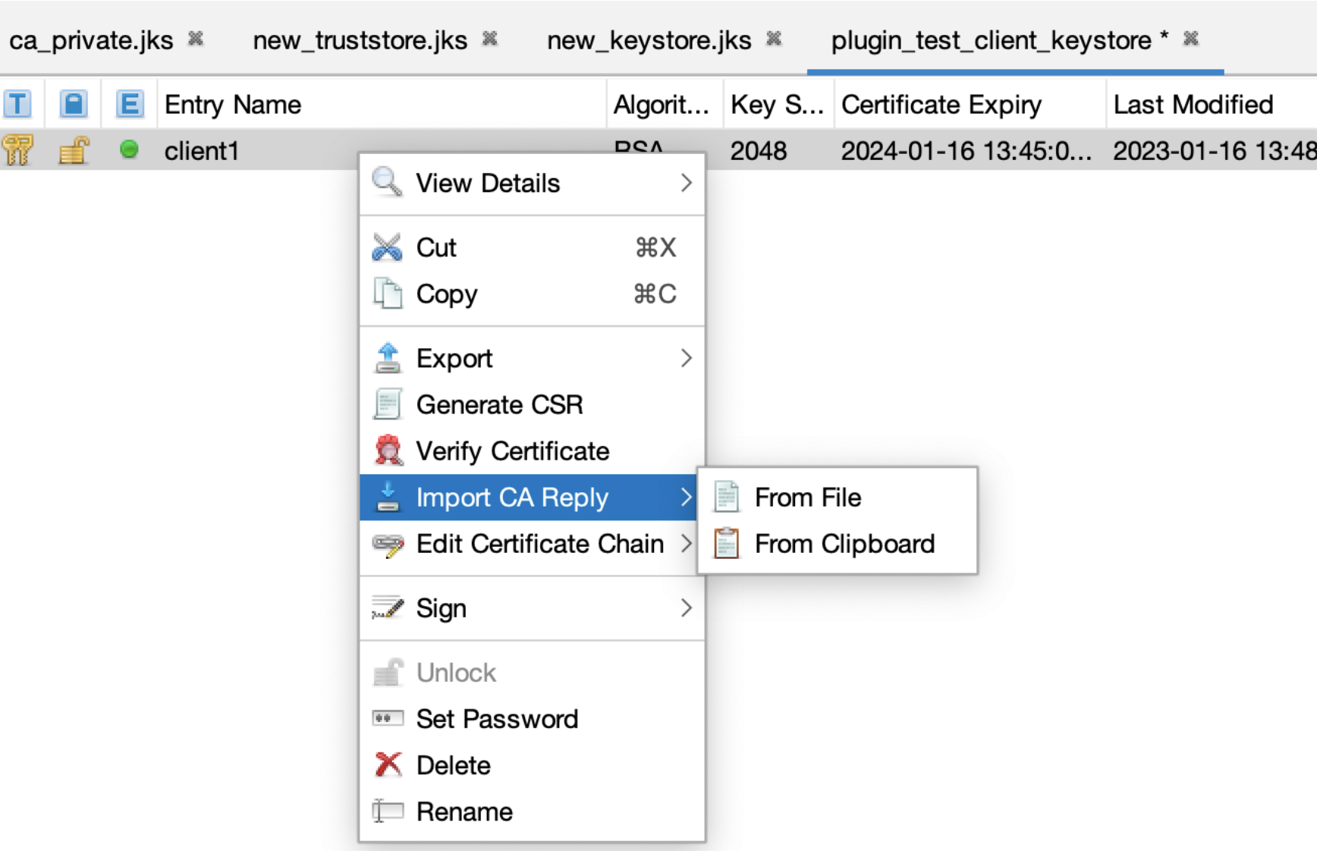The height and width of the screenshot is (854, 1320).
Task: Expand the Sign submenu arrow
Action: coord(686,608)
